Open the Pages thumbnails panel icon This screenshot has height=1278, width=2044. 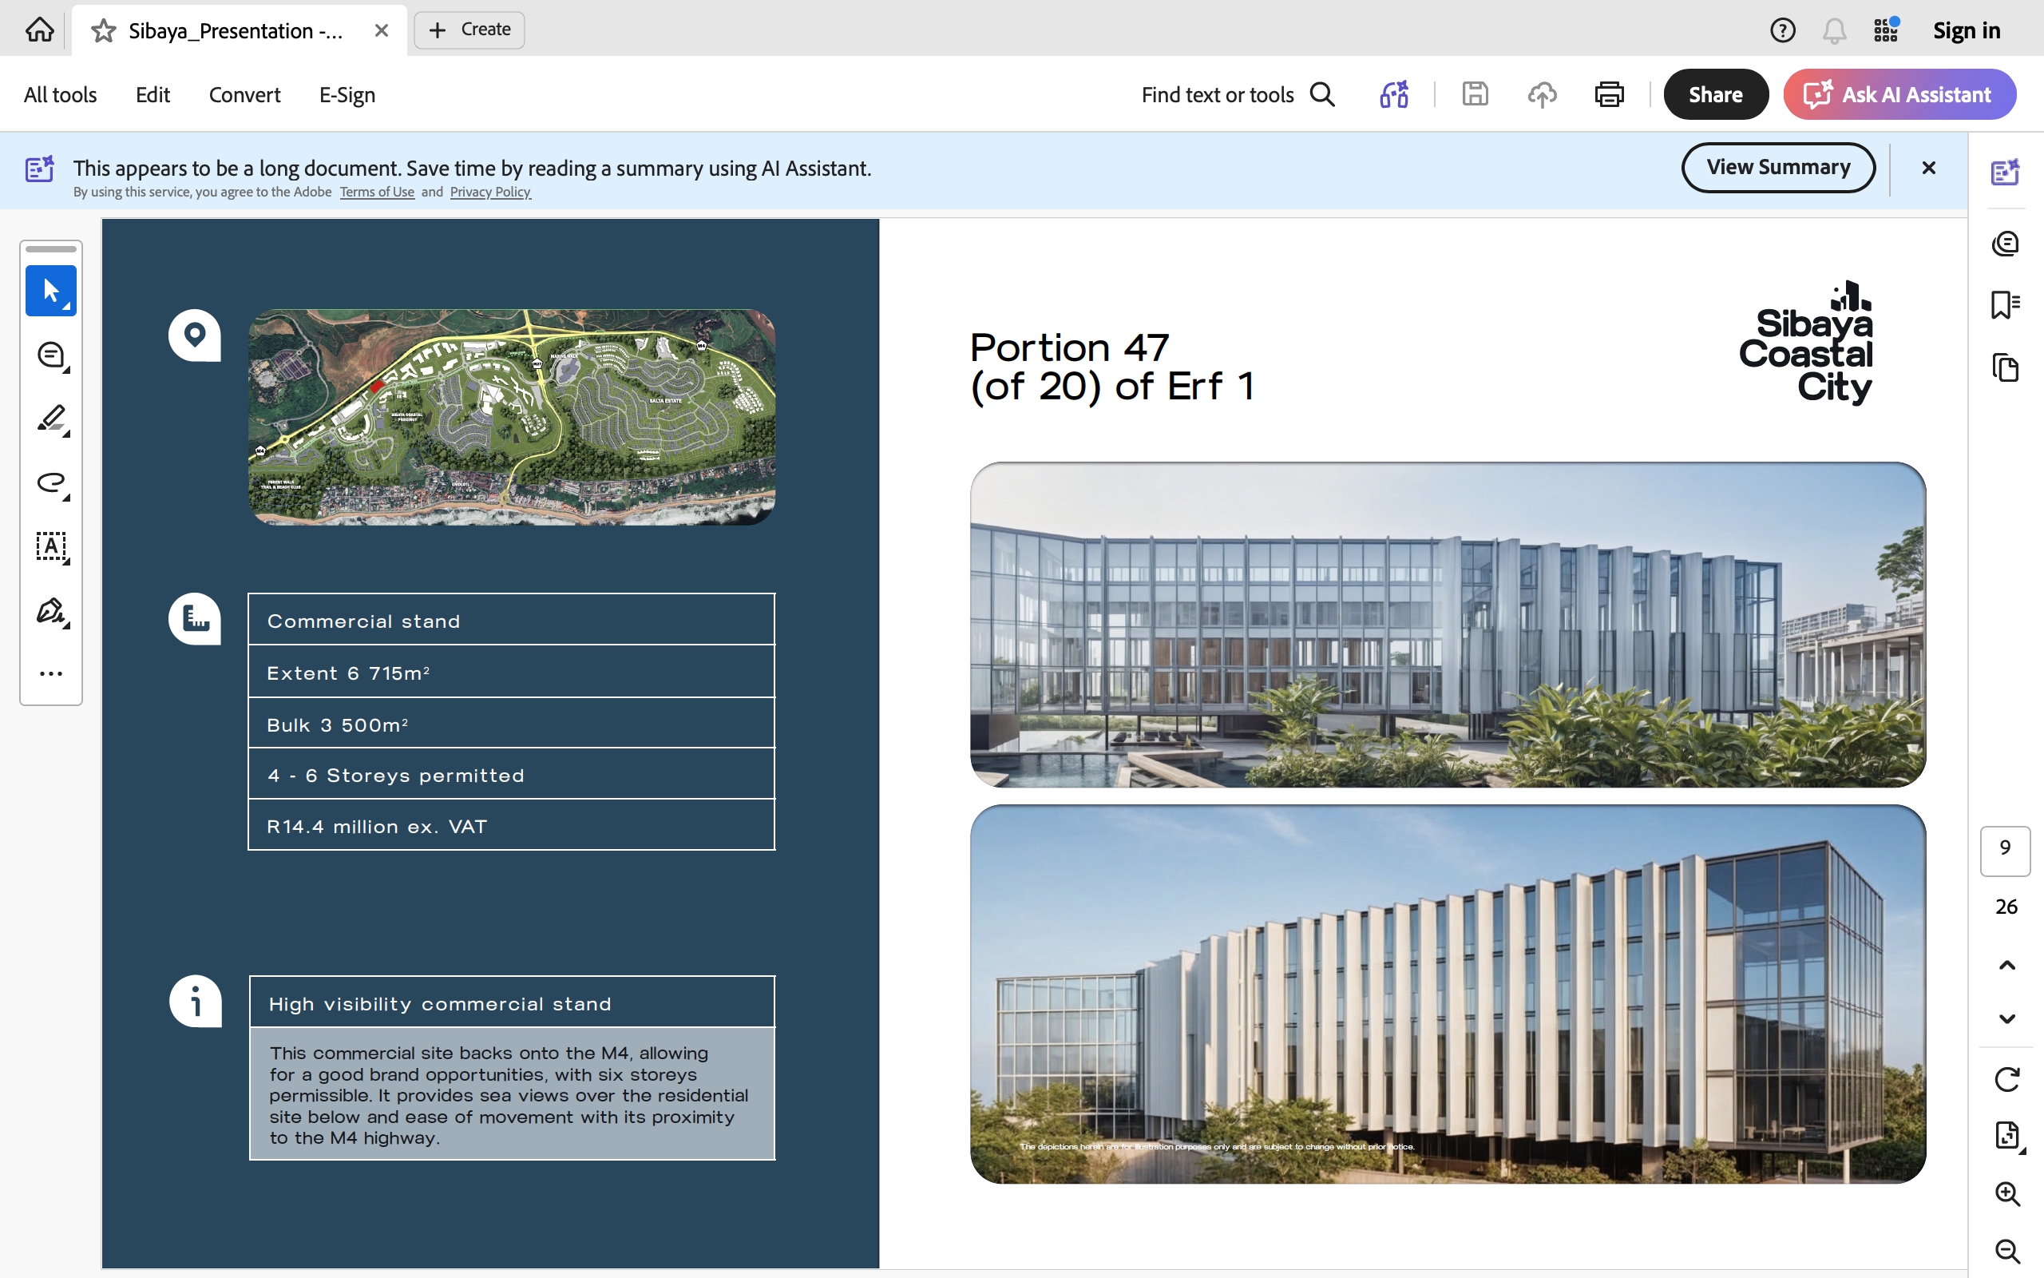point(2005,367)
